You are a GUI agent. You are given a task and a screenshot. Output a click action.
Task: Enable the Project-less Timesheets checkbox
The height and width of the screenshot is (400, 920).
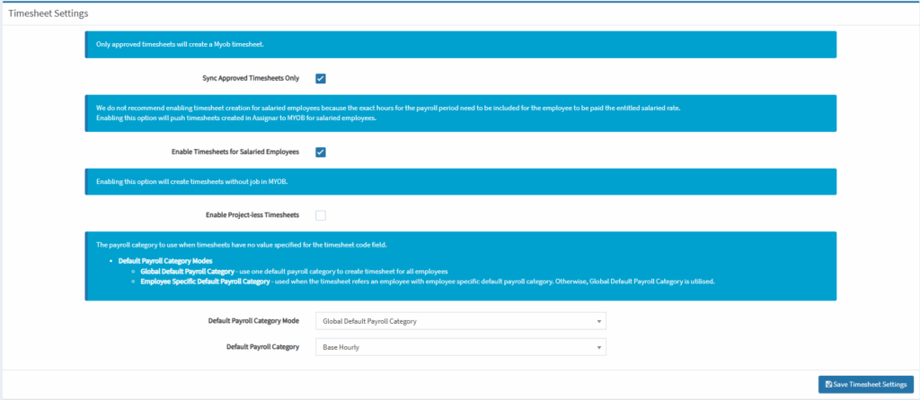pos(321,215)
